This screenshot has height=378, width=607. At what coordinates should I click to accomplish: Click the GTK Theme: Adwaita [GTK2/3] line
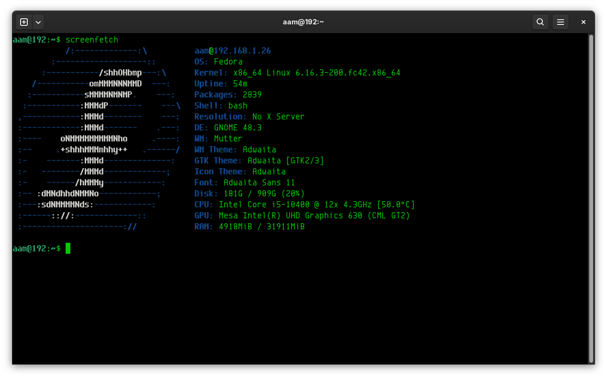coord(259,161)
